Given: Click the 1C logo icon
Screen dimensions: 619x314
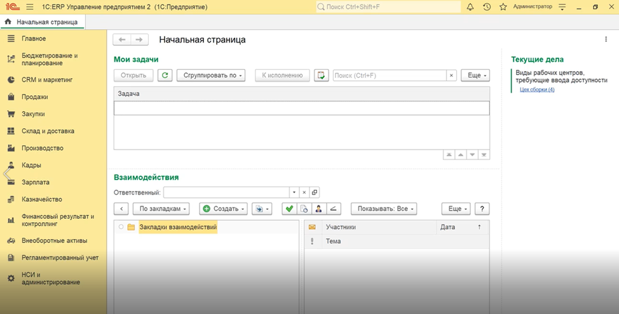Looking at the screenshot, I should (13, 7).
